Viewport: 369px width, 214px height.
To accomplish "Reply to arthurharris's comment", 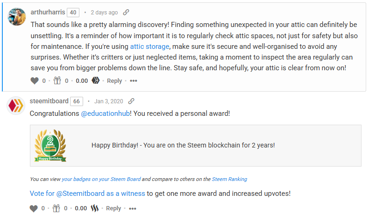I will pyautogui.click(x=114, y=81).
